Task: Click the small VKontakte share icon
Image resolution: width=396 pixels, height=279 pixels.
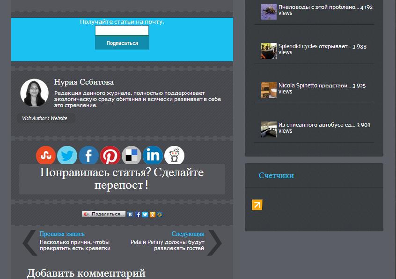Action: click(130, 215)
